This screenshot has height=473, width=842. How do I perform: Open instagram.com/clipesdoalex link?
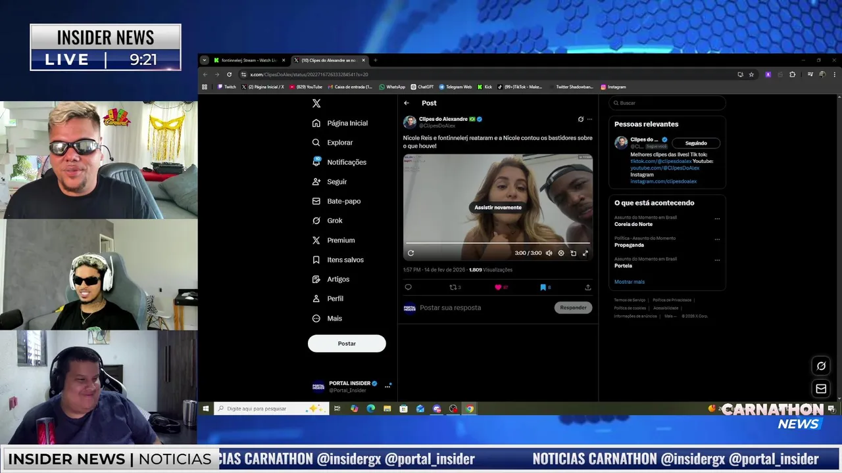(x=663, y=181)
